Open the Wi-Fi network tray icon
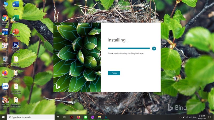This screenshot has height=120, width=214. (x=187, y=117)
